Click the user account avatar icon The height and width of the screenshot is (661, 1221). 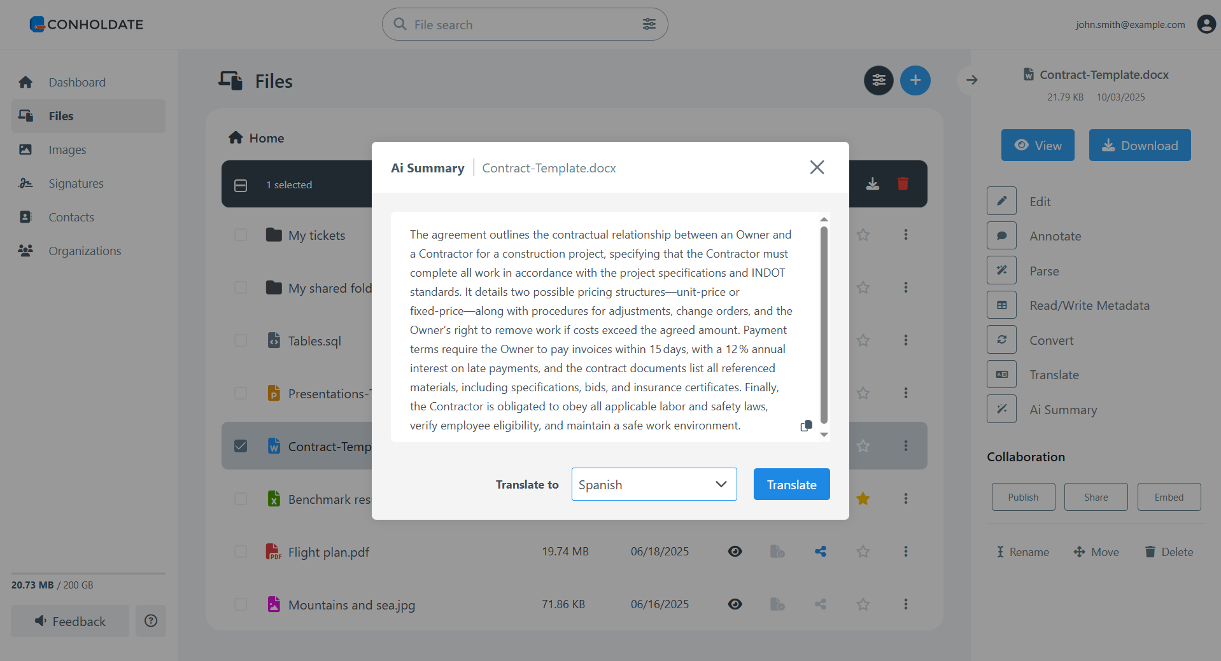tap(1206, 24)
